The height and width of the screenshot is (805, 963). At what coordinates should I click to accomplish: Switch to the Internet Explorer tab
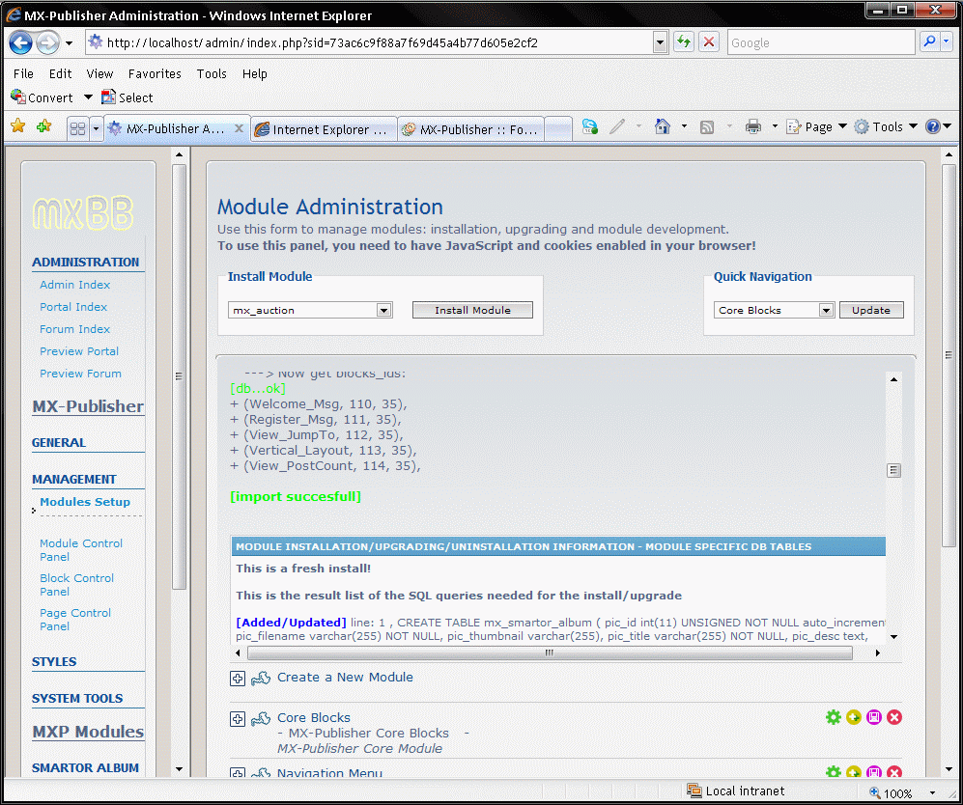(x=324, y=129)
